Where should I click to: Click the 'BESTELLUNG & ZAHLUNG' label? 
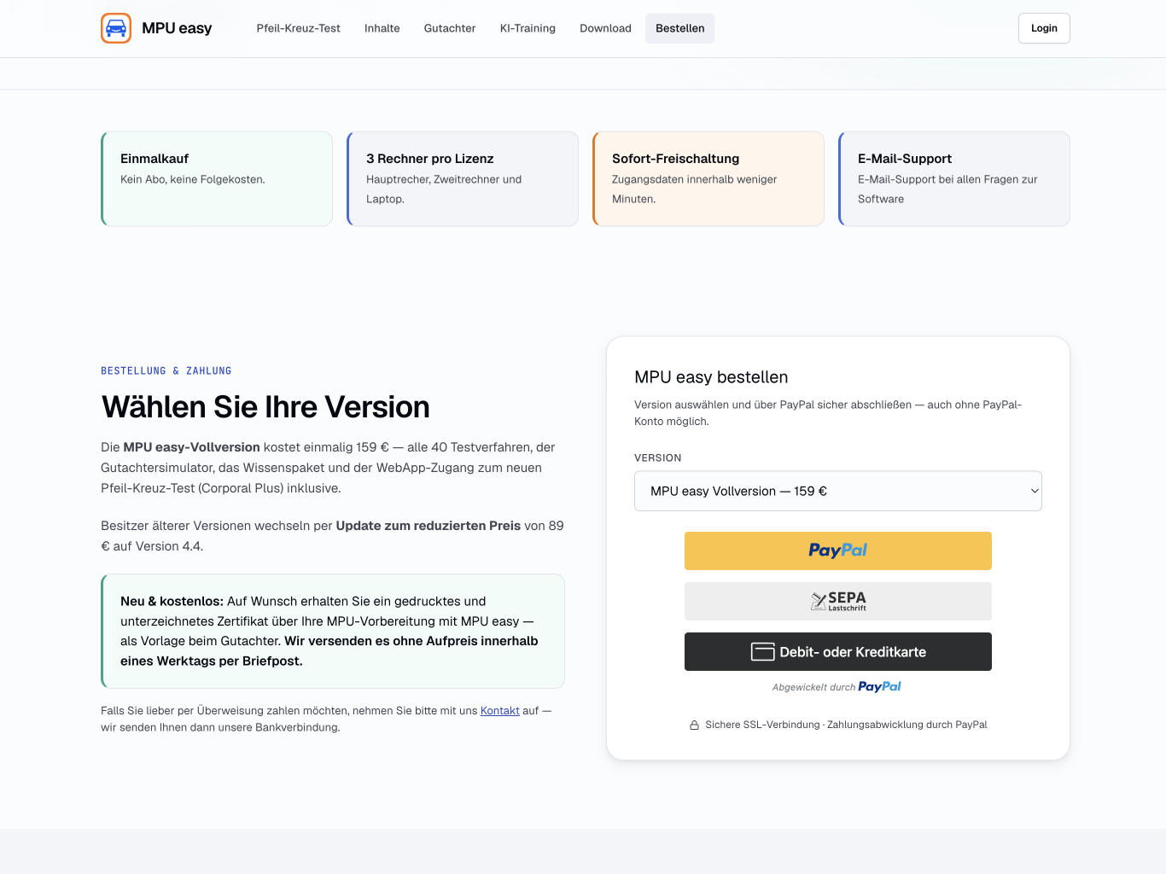point(166,370)
